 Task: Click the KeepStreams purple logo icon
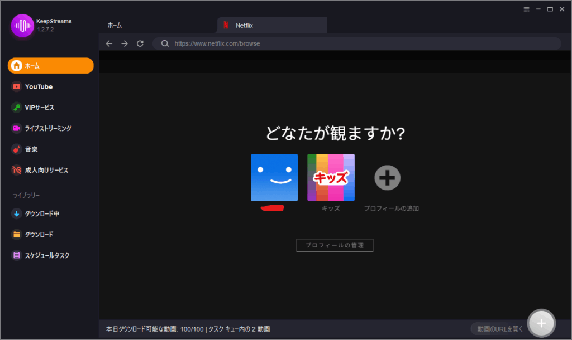pyautogui.click(x=22, y=26)
